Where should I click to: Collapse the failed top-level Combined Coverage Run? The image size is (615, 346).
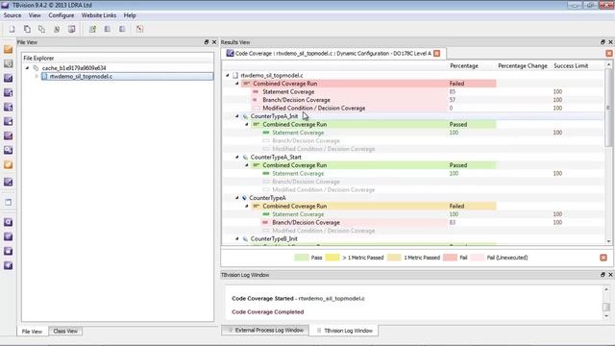pyautogui.click(x=237, y=84)
